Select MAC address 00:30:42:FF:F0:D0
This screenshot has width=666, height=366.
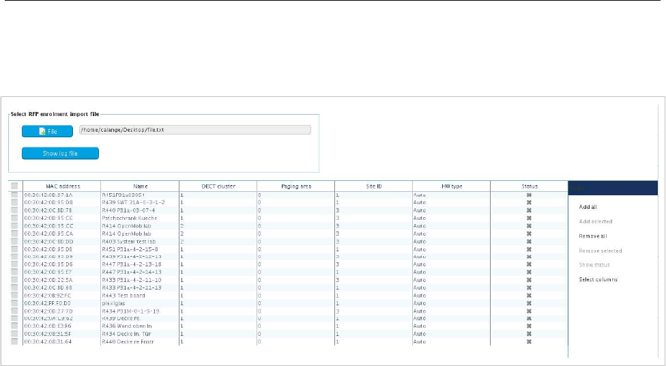47,303
